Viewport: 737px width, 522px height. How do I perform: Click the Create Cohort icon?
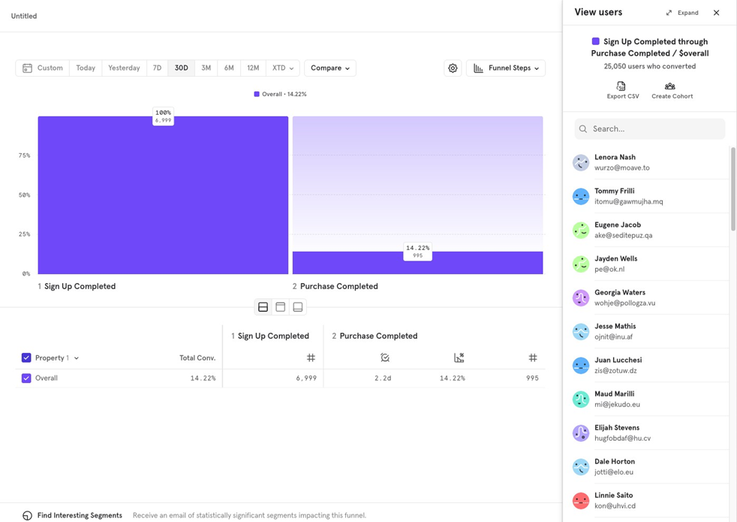[670, 86]
